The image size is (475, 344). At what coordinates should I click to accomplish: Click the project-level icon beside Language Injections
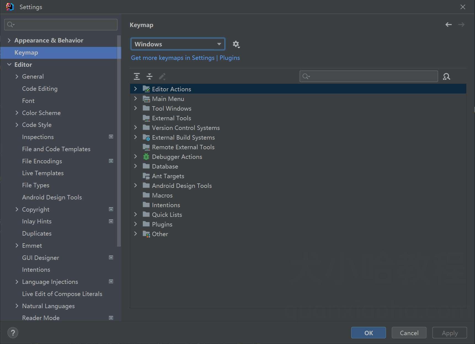click(x=111, y=281)
